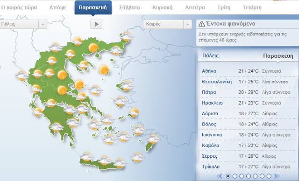Open the Ηράκλειο city forecast
The image size is (299, 181).
coord(212,103)
